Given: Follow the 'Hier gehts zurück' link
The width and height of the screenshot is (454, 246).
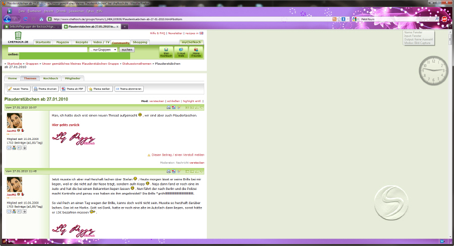Looking at the screenshot, I should pyautogui.click(x=65, y=124).
